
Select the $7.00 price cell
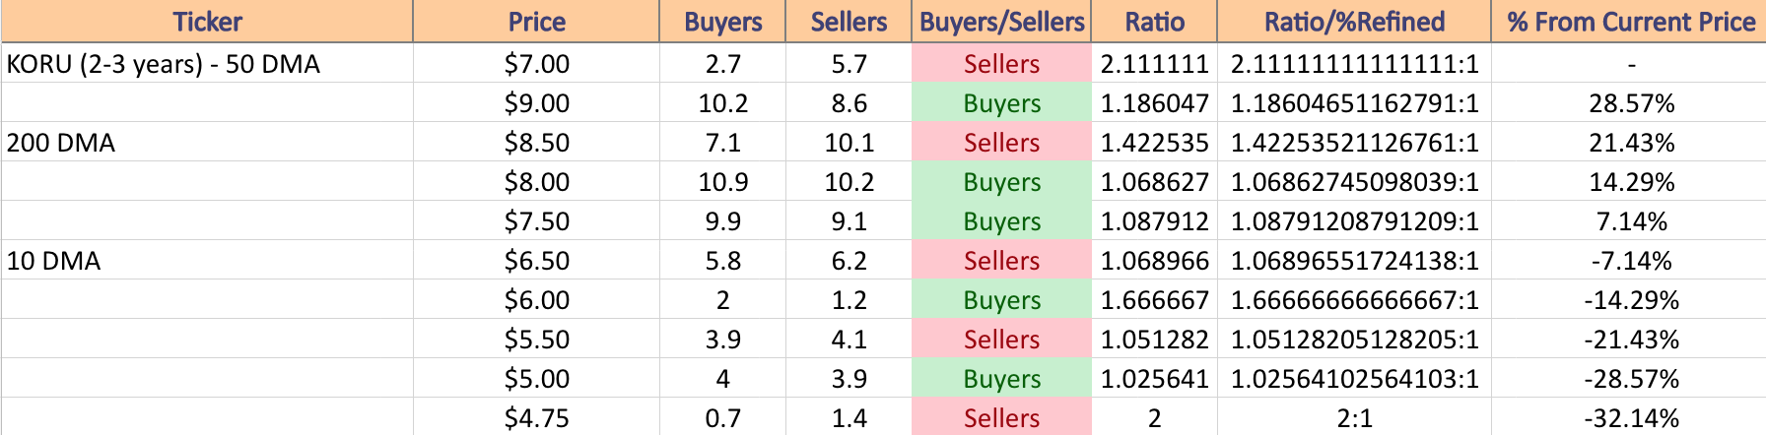point(536,64)
